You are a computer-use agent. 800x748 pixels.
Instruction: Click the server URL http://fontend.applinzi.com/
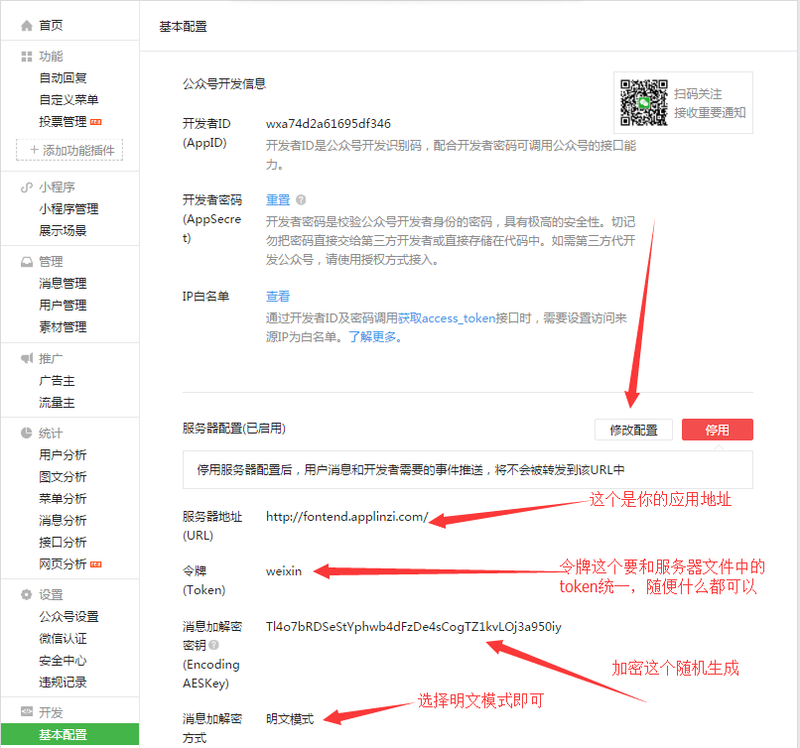pyautogui.click(x=347, y=517)
